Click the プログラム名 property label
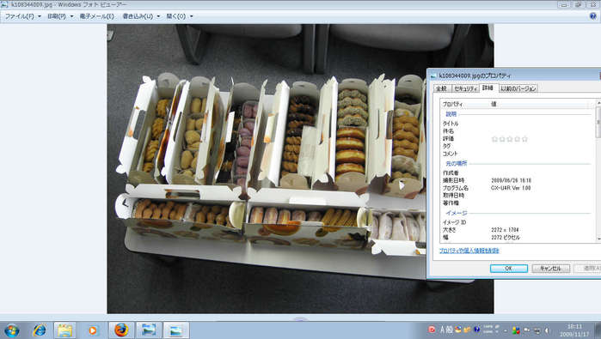Image resolution: width=601 pixels, height=339 pixels. (x=456, y=188)
